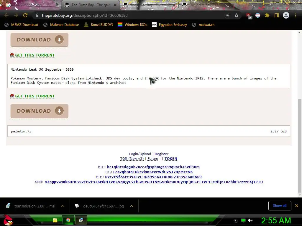The image size is (302, 226).
Task: Open the malwat.ch bookmark
Action: point(203,25)
